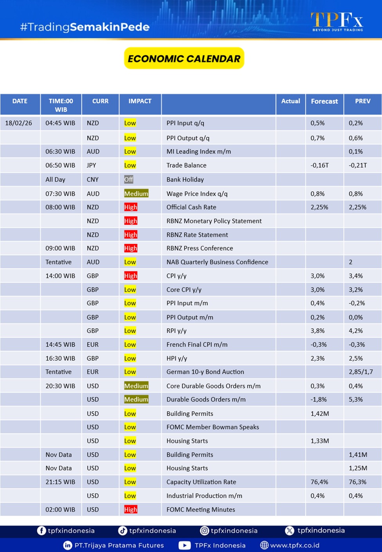Click the Medium tag for Wage Price Index

coord(136,194)
